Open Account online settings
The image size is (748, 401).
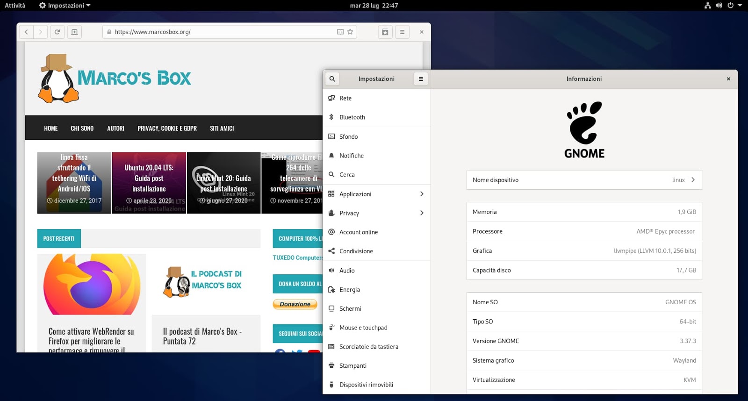[x=376, y=232]
